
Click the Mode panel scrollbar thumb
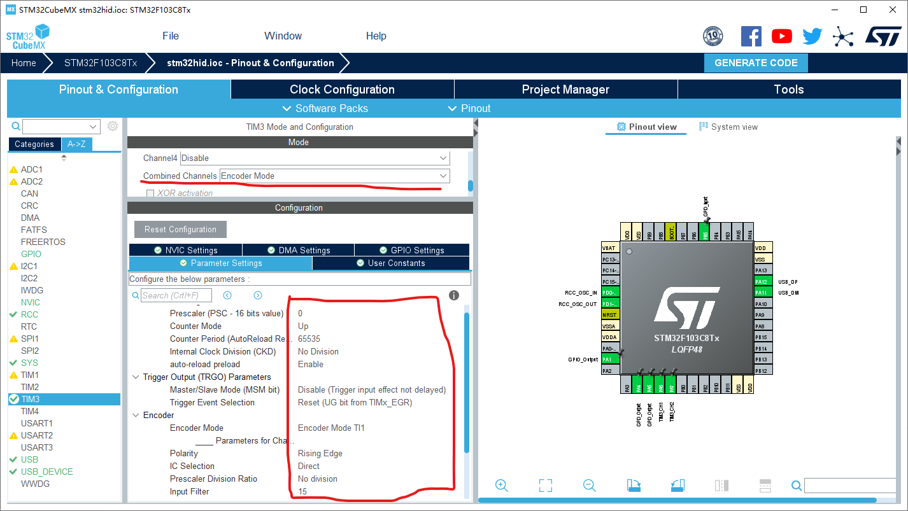pos(471,186)
